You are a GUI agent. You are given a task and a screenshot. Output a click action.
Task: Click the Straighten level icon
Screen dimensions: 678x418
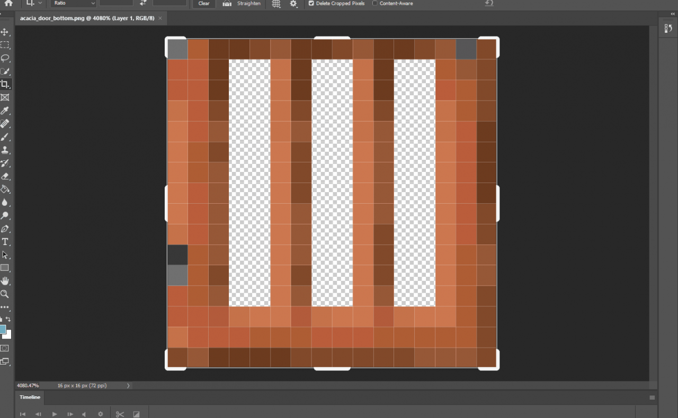coord(227,3)
